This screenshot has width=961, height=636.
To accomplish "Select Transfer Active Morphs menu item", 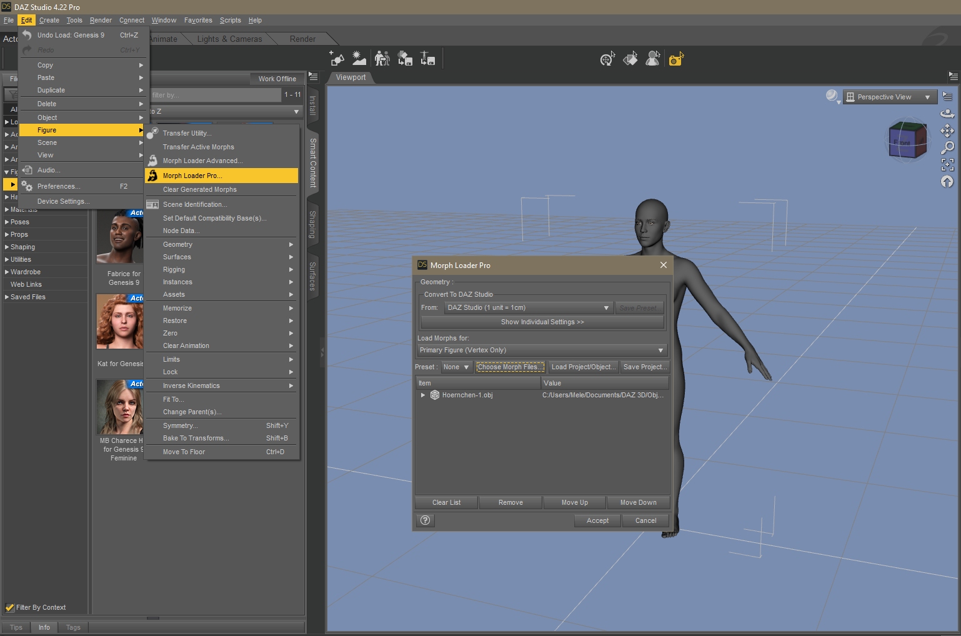I will (221, 147).
